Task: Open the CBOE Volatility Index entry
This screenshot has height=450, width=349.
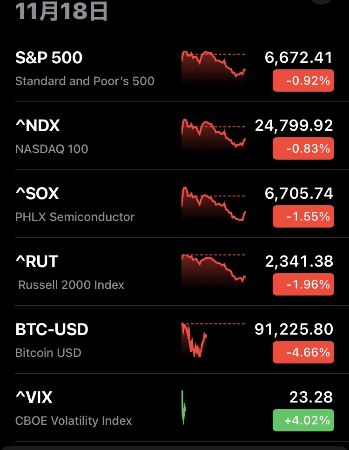Action: 74,421
